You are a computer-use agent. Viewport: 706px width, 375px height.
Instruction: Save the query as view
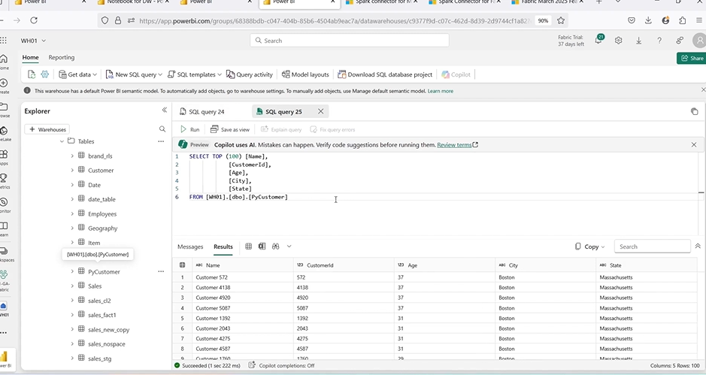(x=230, y=129)
